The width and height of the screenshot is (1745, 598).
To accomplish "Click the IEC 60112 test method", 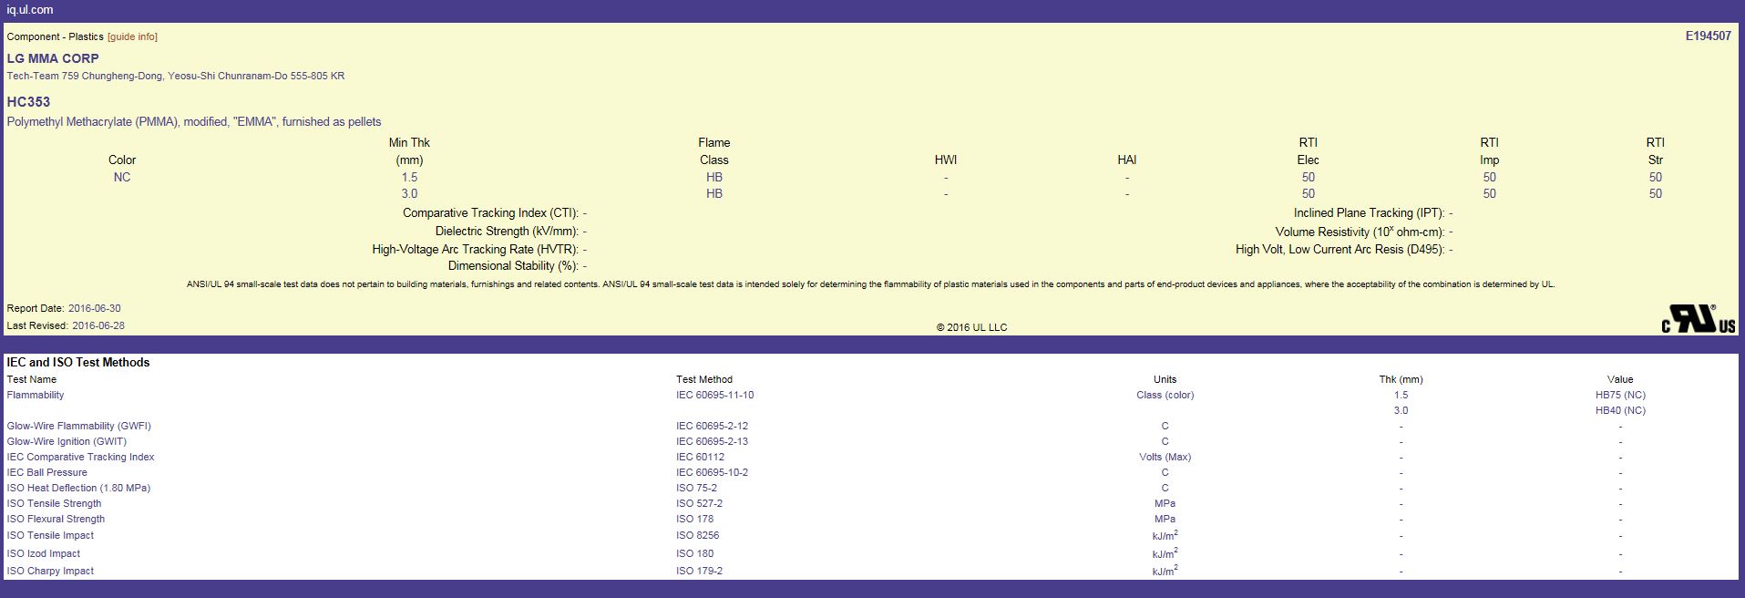I will [x=701, y=457].
